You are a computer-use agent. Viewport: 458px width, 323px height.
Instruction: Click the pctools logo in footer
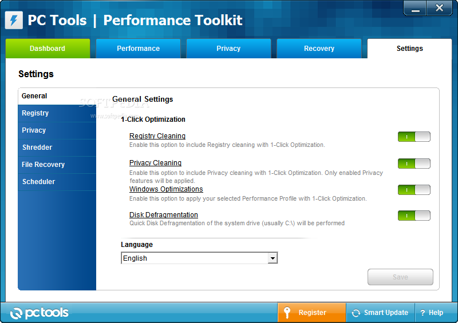39,313
